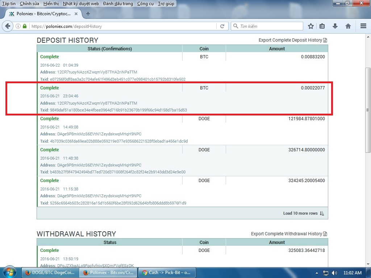371x278 pixels.
Task: Click timestamp 2016-06-21 23:04:46
Action: (x=59, y=96)
